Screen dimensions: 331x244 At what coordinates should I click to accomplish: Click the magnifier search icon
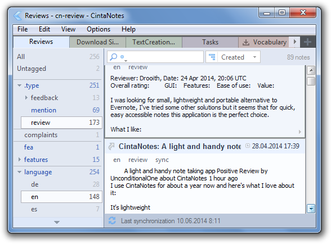click(114, 57)
